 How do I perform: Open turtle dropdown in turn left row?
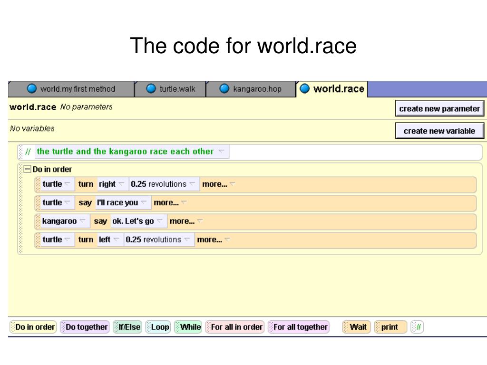point(57,240)
